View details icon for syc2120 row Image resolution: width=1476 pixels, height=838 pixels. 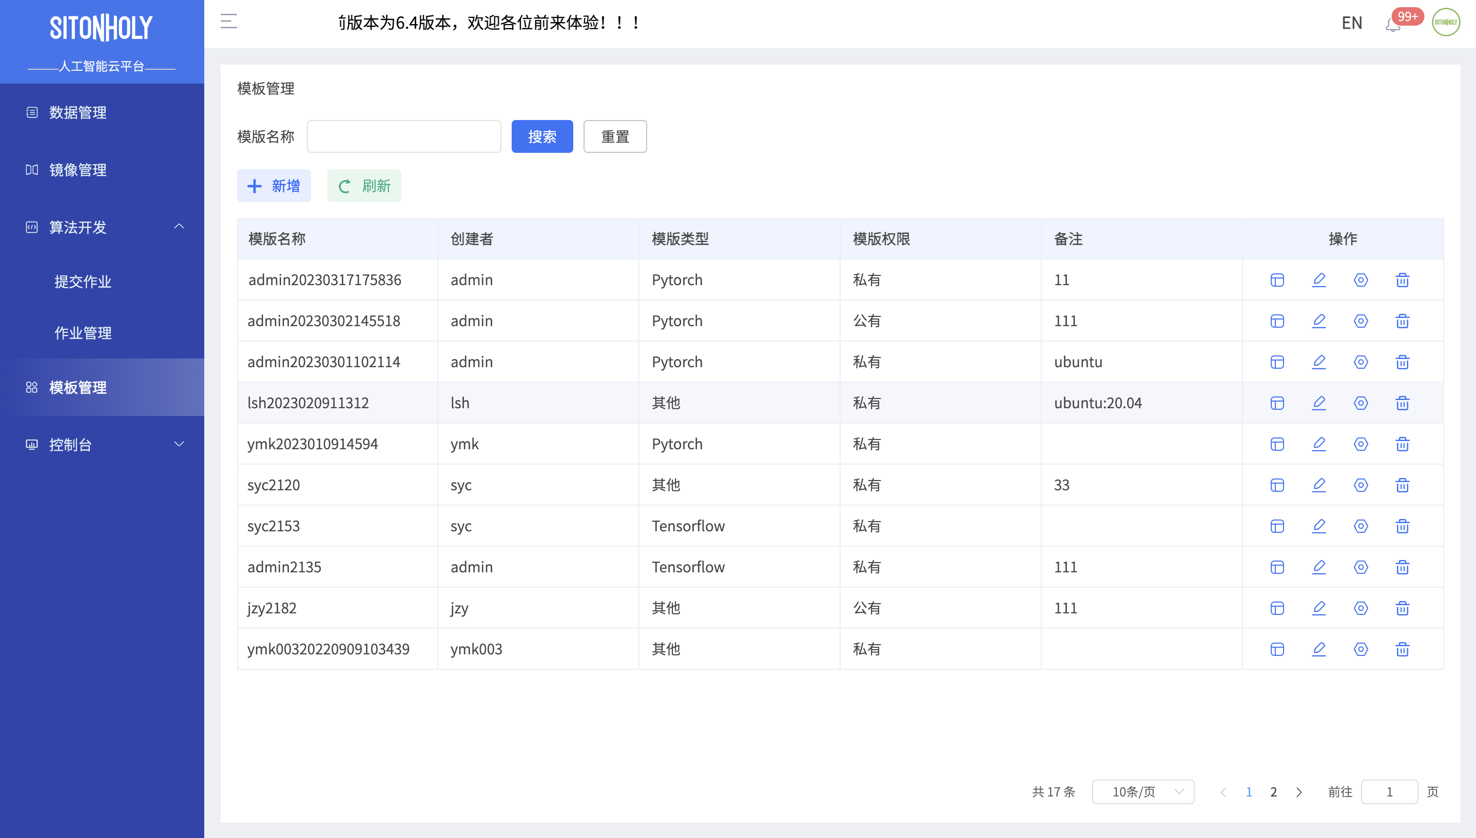pyautogui.click(x=1277, y=485)
